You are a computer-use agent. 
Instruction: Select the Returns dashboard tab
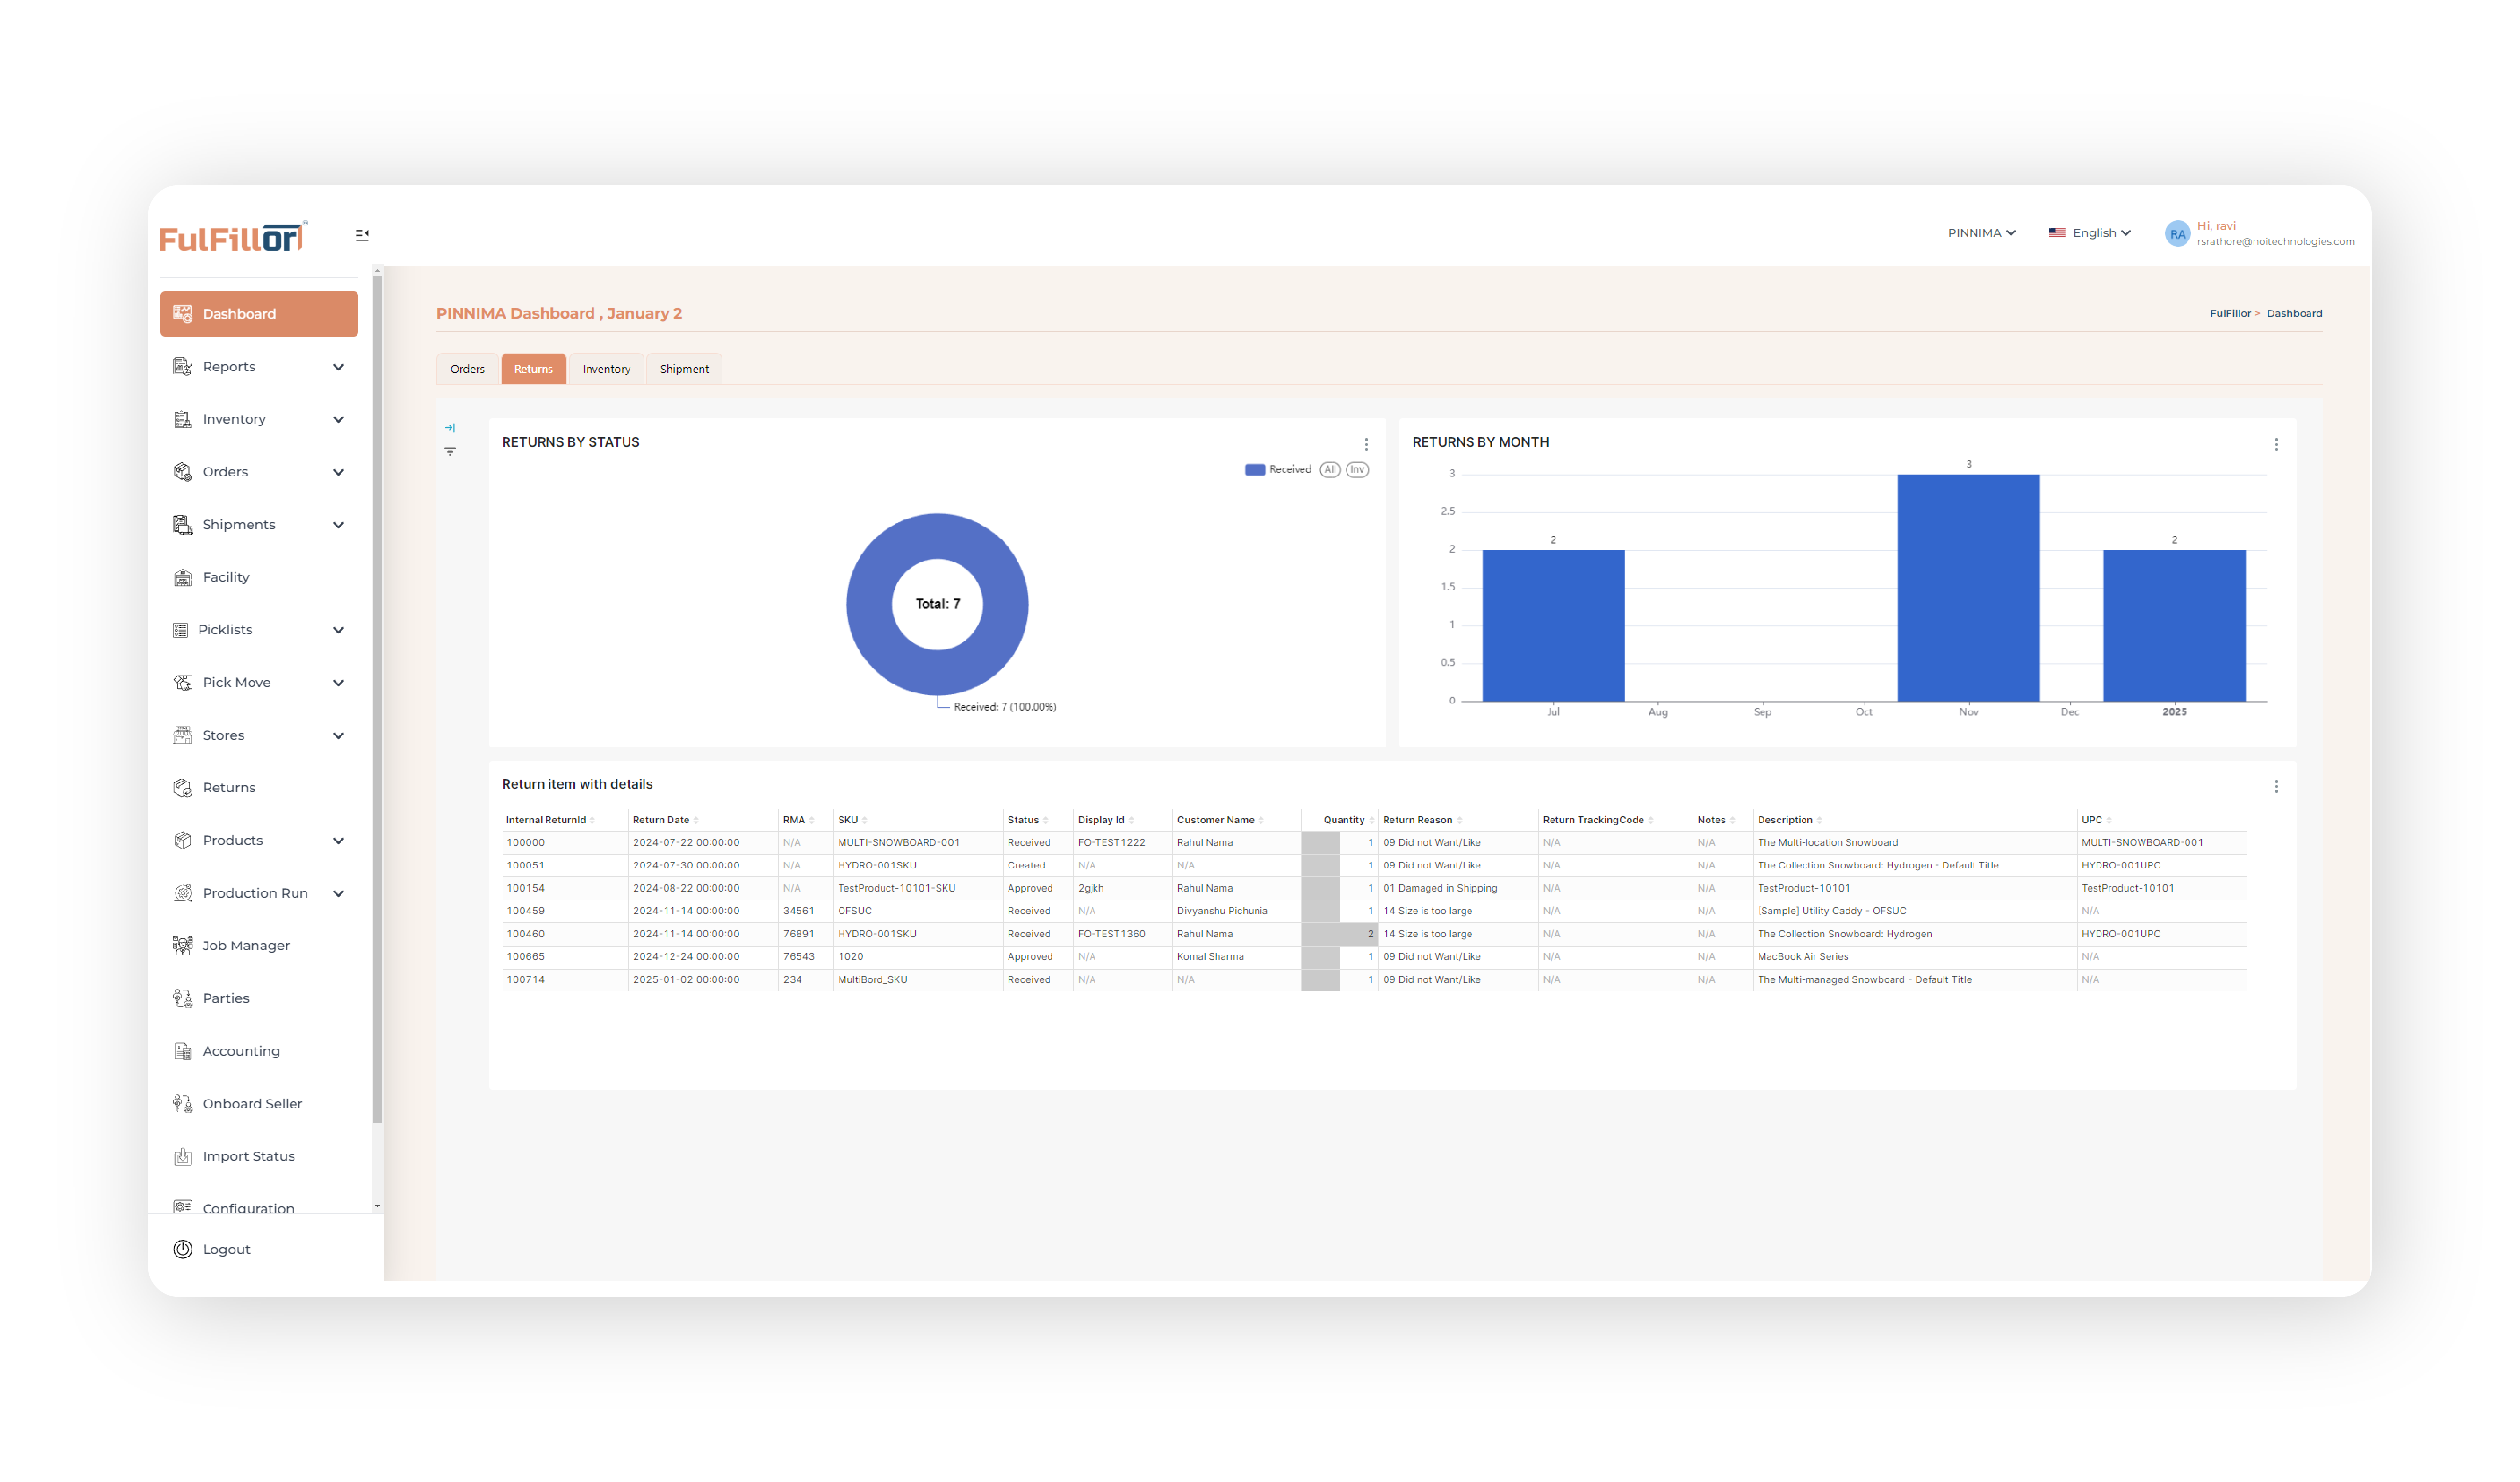tap(533, 369)
